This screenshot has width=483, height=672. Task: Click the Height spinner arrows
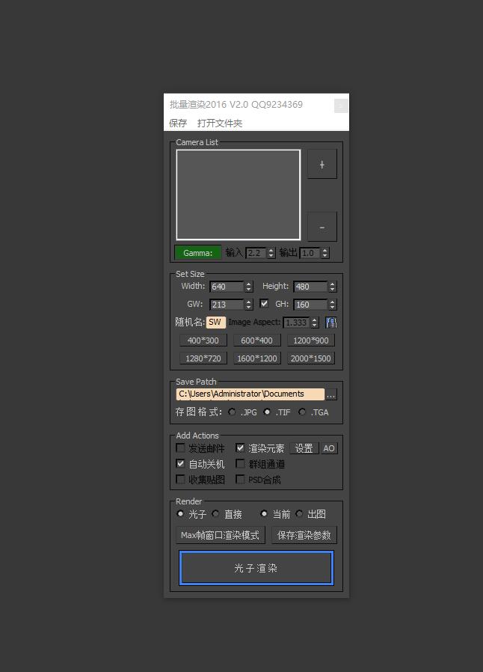[332, 287]
